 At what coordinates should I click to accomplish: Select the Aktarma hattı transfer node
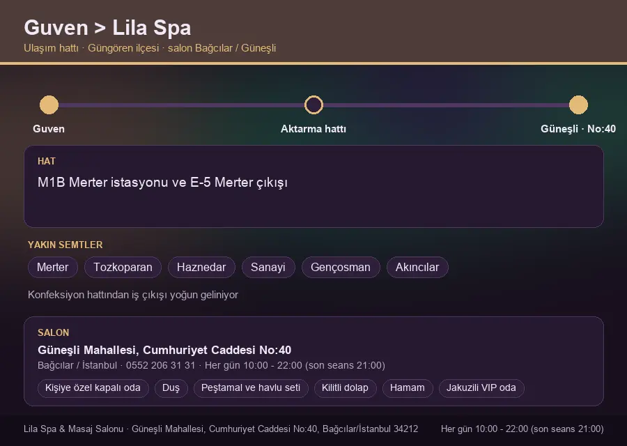pyautogui.click(x=313, y=105)
